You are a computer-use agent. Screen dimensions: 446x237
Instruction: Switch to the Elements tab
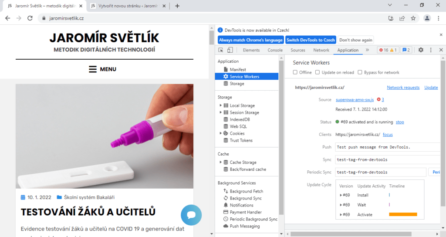coord(251,50)
